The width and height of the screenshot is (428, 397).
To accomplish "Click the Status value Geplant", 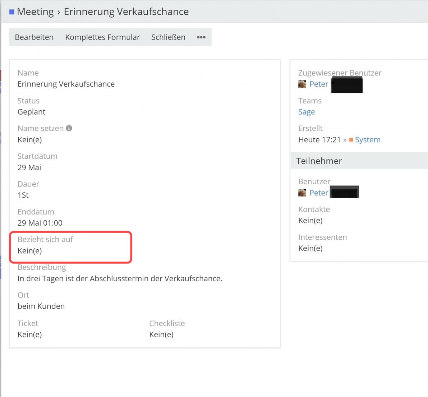I will click(32, 112).
